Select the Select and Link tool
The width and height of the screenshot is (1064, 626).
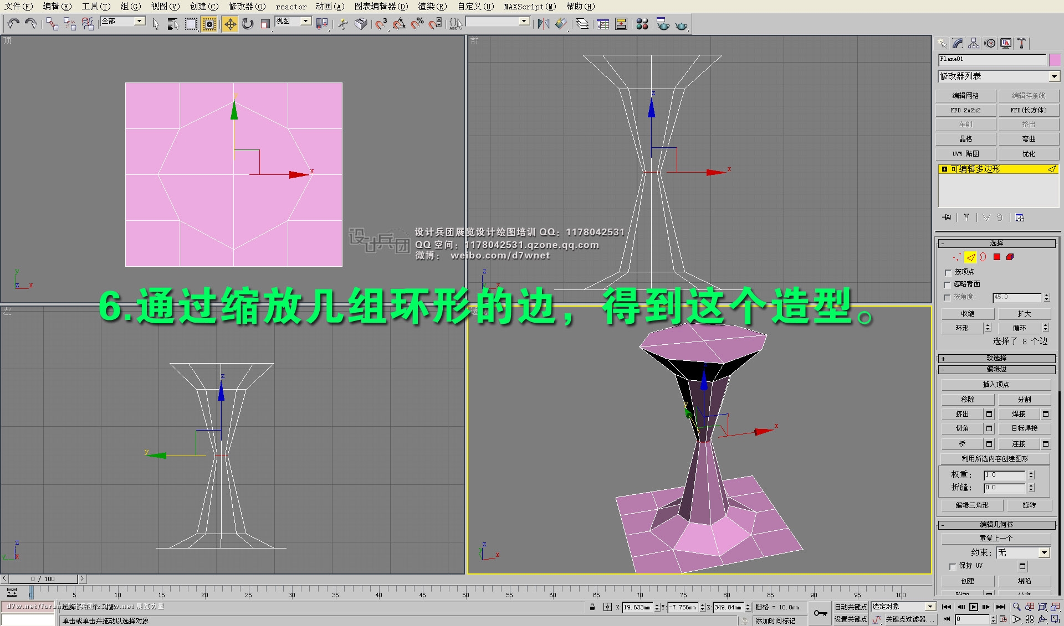[52, 24]
